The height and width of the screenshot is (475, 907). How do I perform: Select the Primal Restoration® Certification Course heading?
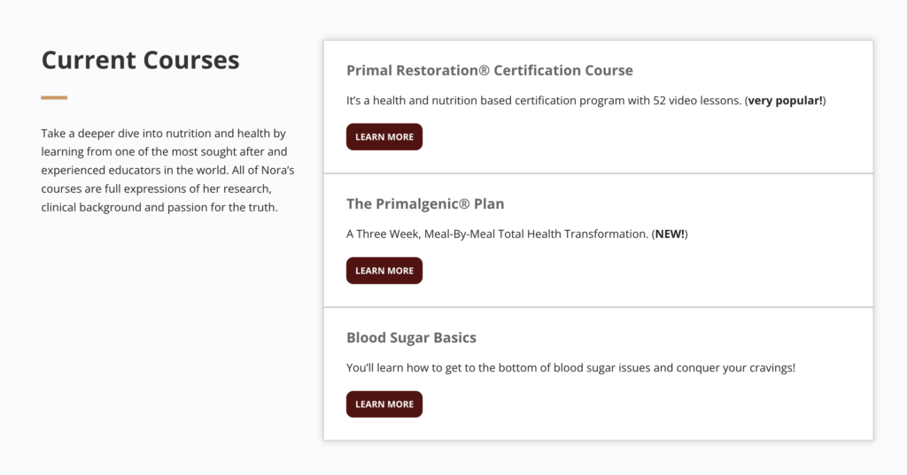[489, 71]
